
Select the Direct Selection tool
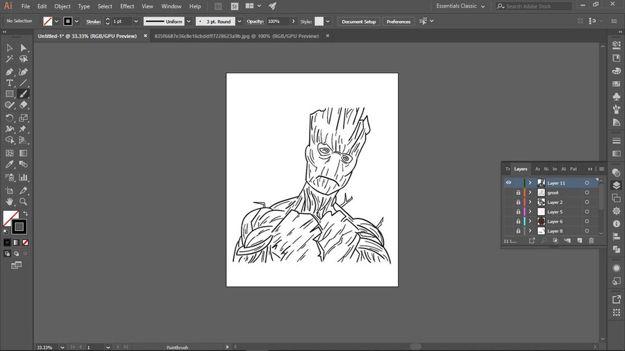coord(24,48)
